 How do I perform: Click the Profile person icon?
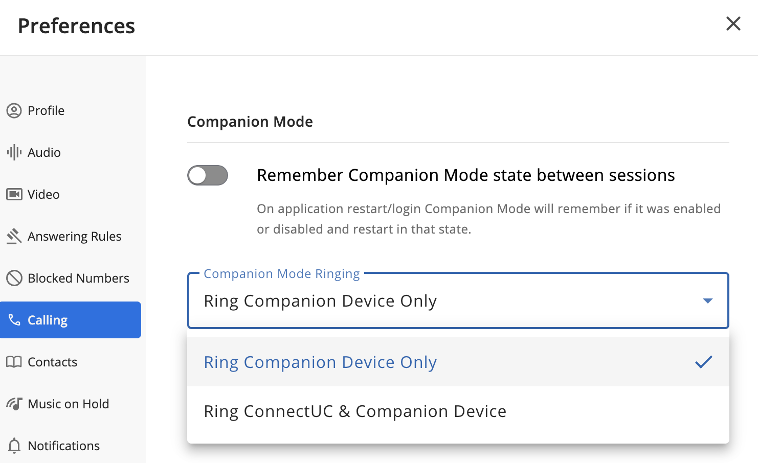(x=14, y=110)
